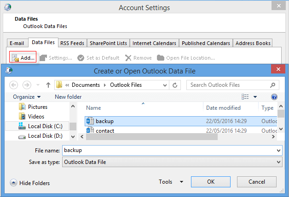The image size is (289, 197).
Task: Click the Forward navigation arrow
Action: coord(27,85)
